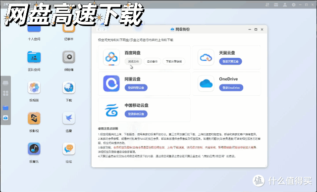Log in to 阿里云盘
This screenshot has height=192, width=317.
(x=136, y=88)
